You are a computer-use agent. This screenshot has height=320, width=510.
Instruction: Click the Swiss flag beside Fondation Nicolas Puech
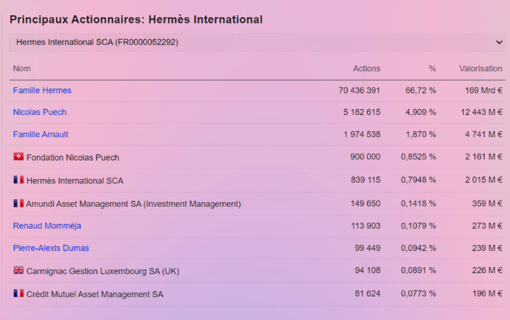click(18, 157)
